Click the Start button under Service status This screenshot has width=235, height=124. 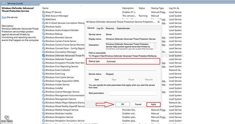click(97, 79)
